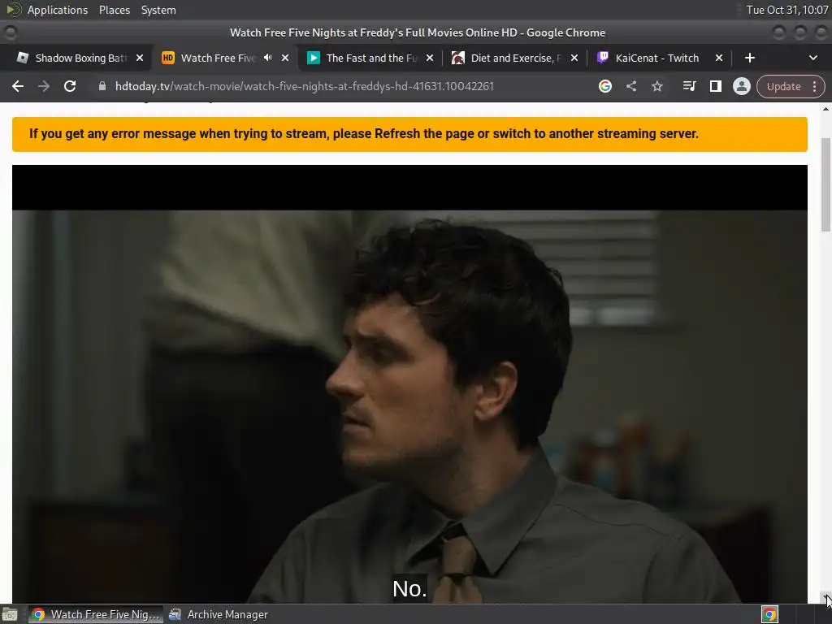
Task: Close the Diet and Exercise tab
Action: [574, 58]
